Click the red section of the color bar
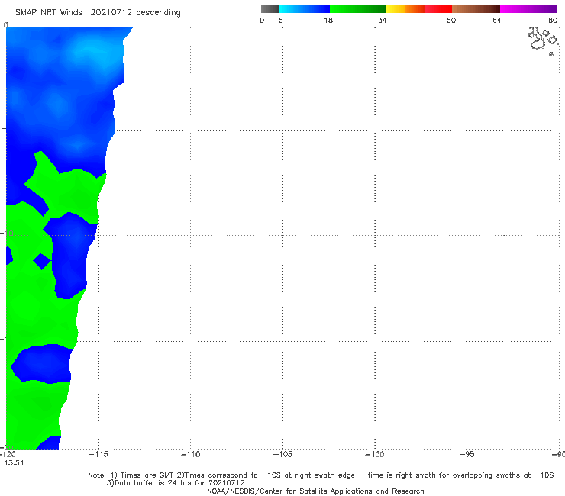Viewport: 565px width, 496px height. (438, 9)
